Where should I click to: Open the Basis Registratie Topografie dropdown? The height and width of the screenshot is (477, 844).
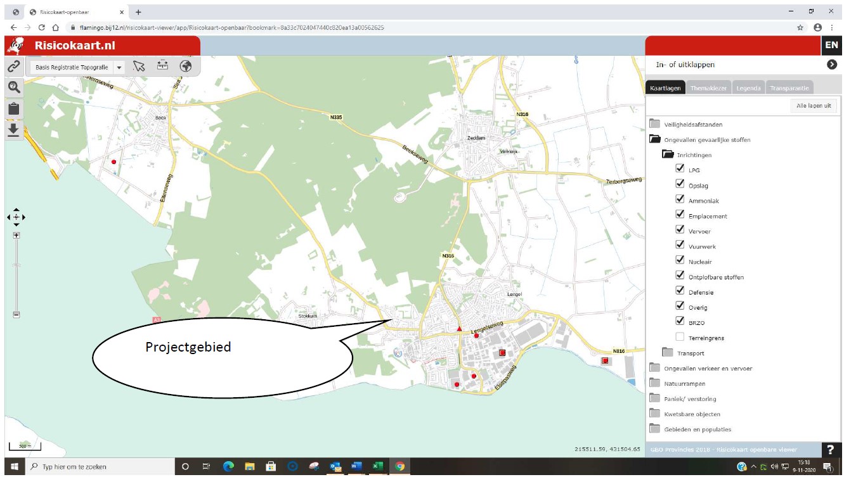pos(119,67)
